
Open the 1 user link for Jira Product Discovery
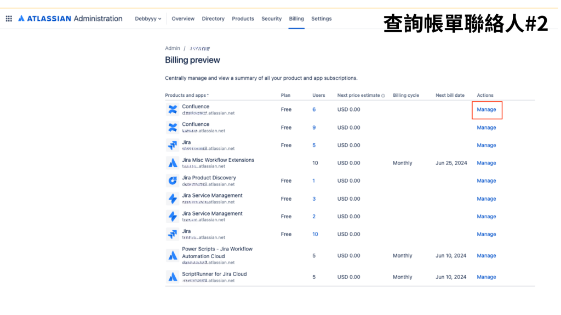point(314,180)
